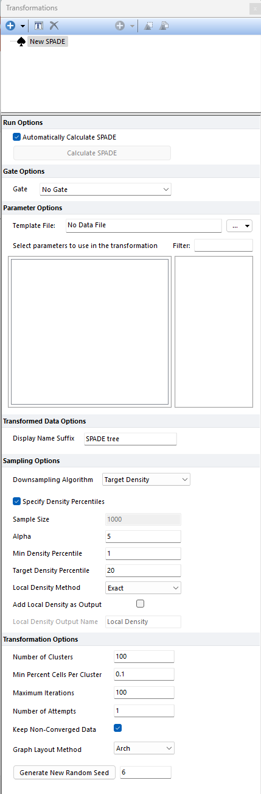This screenshot has height=794, width=261.
Task: Open the Gate dropdown showing No Gate
Action: coord(105,190)
